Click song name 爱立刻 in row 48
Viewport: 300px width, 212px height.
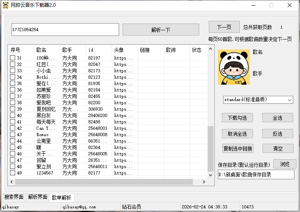click(43, 166)
